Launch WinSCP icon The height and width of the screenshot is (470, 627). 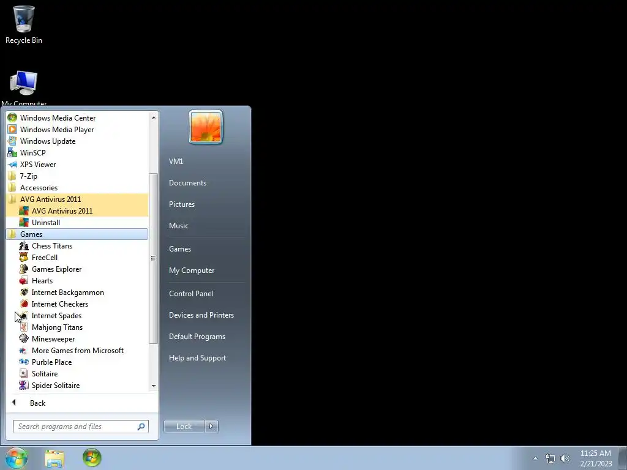(12, 152)
